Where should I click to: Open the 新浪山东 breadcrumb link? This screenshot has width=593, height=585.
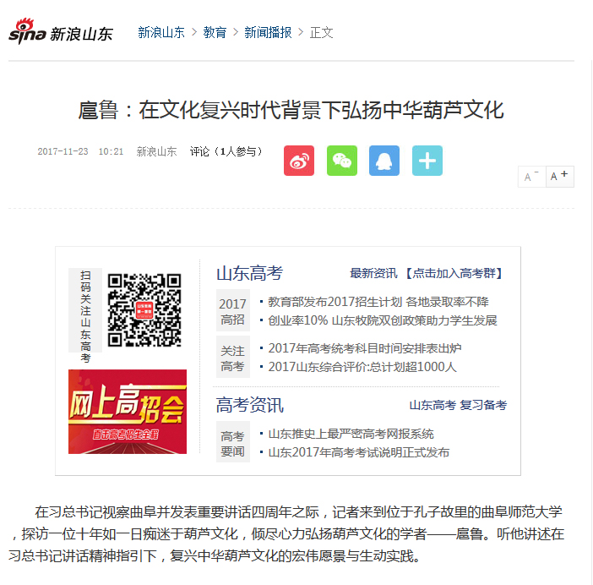(161, 32)
